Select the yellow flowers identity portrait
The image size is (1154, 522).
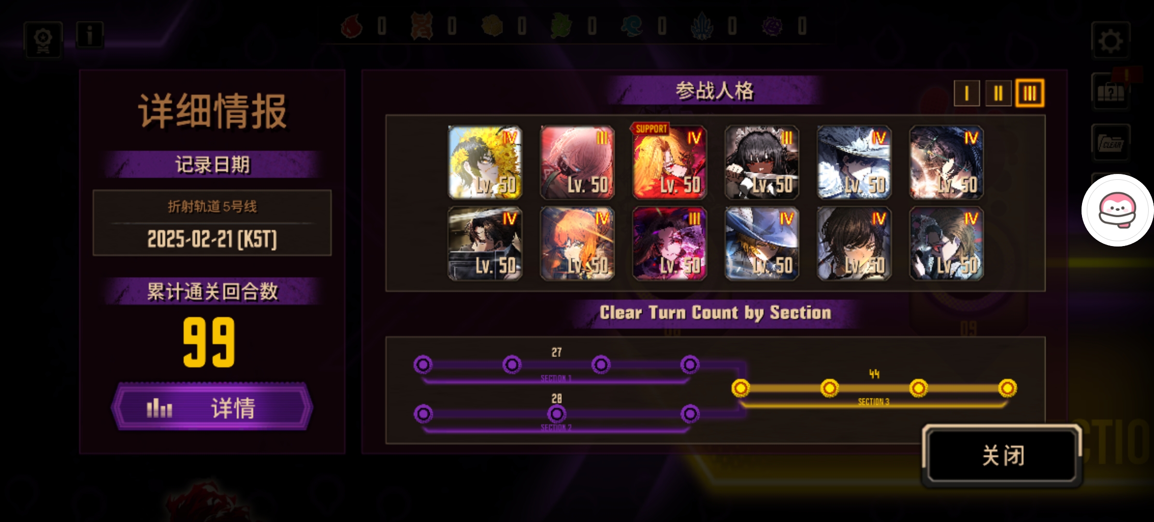point(485,162)
